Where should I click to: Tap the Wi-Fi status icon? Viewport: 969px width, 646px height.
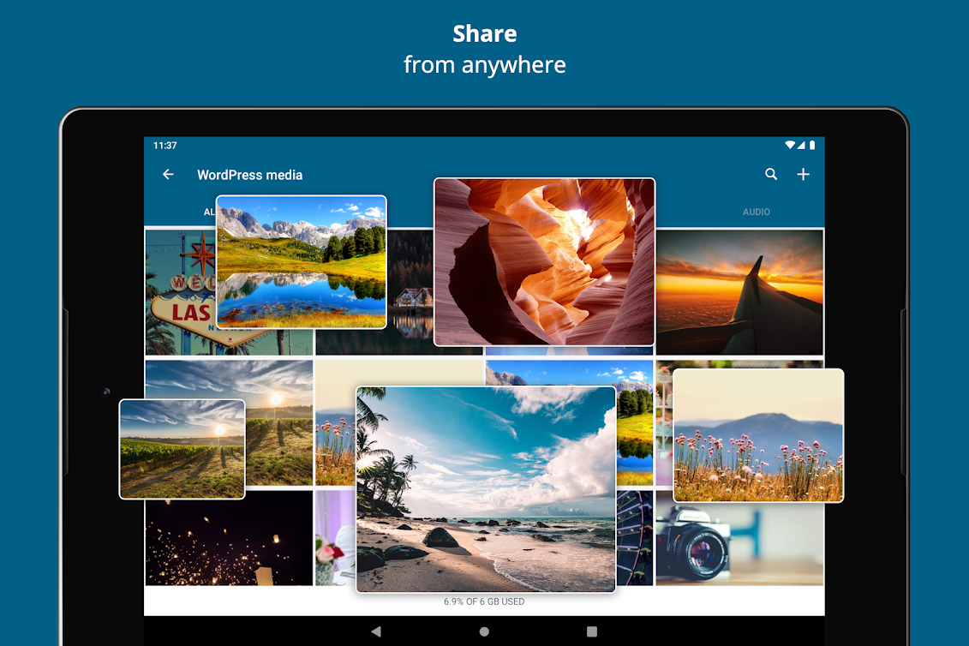(791, 146)
